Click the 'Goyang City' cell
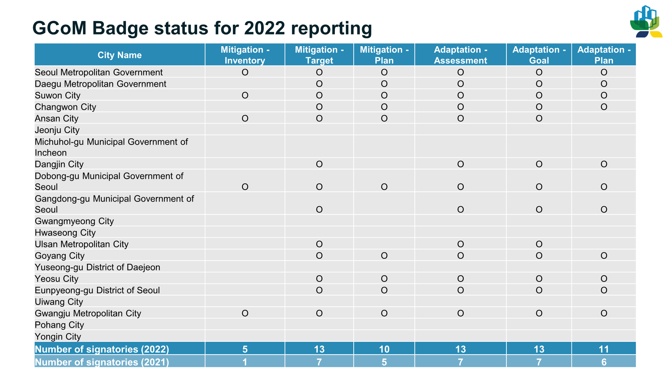 [x=120, y=255]
